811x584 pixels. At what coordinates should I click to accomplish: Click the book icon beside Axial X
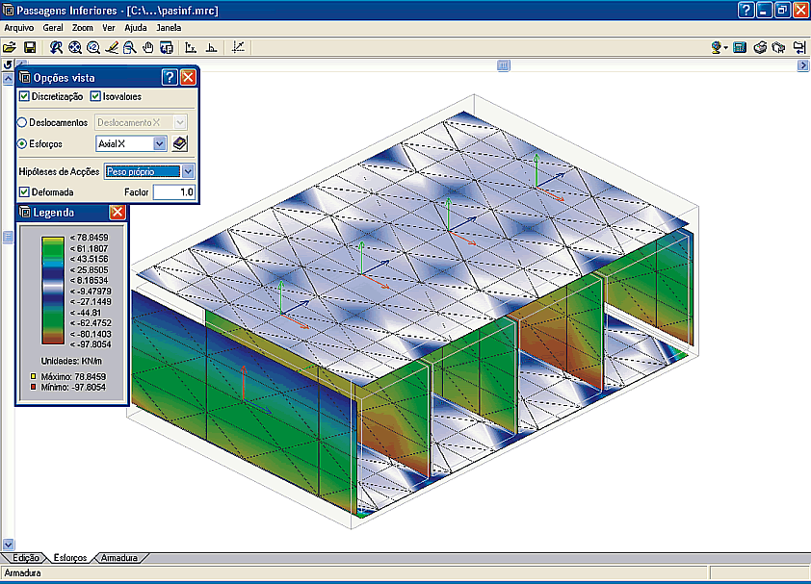click(180, 143)
